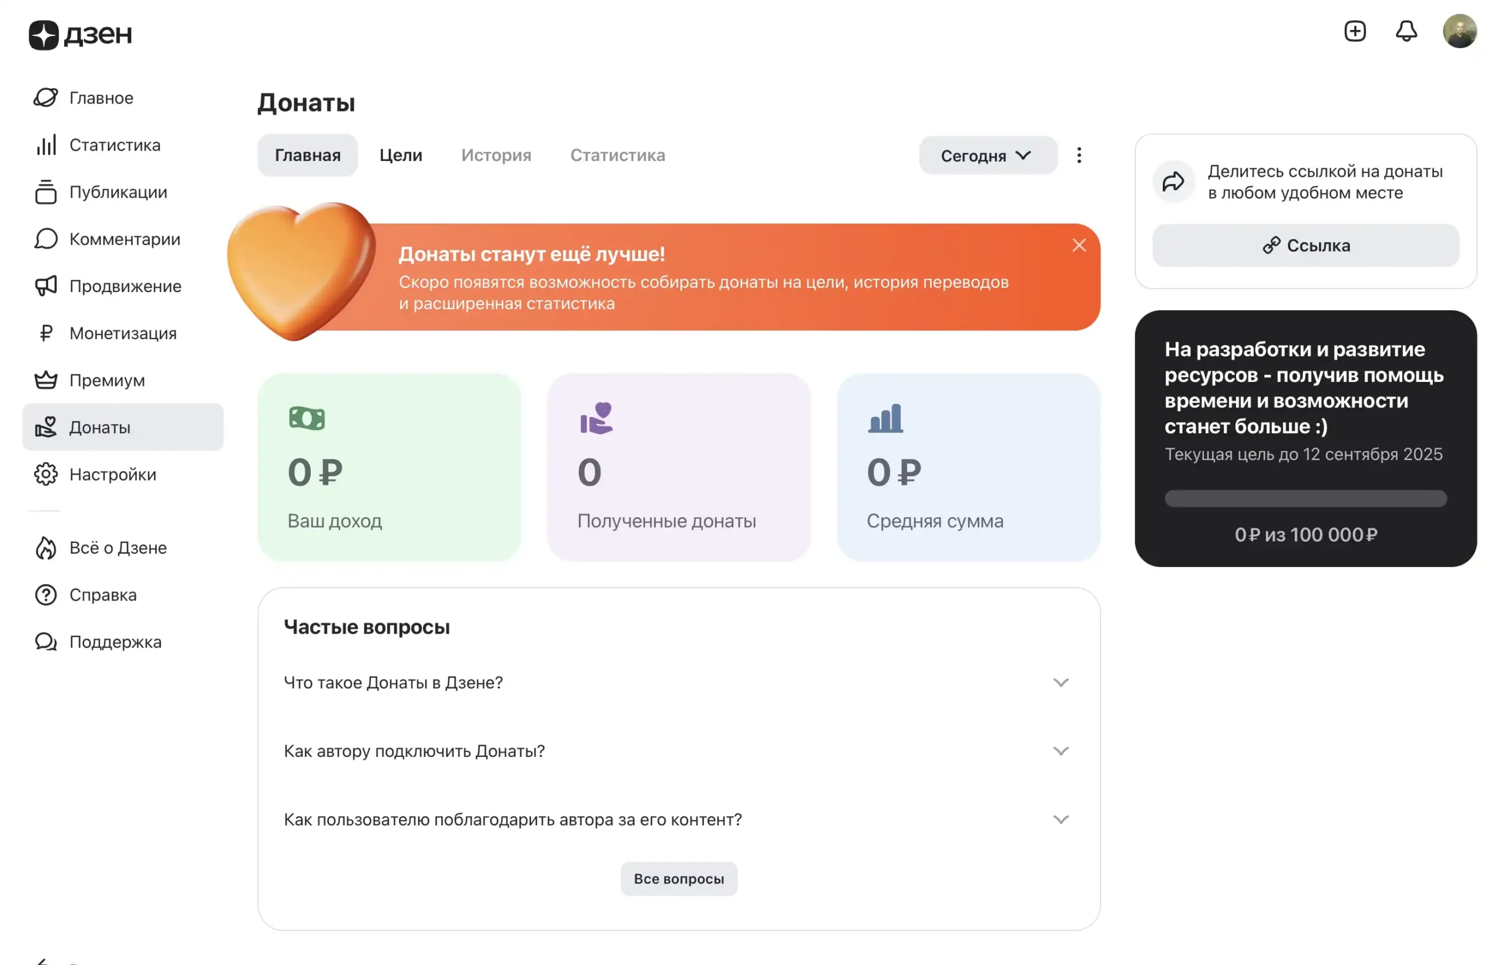The width and height of the screenshot is (1504, 965).
Task: Click the Dzen logo icon
Action: click(x=44, y=35)
